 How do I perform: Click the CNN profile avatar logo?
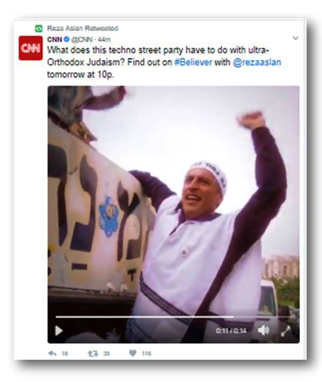pyautogui.click(x=31, y=48)
